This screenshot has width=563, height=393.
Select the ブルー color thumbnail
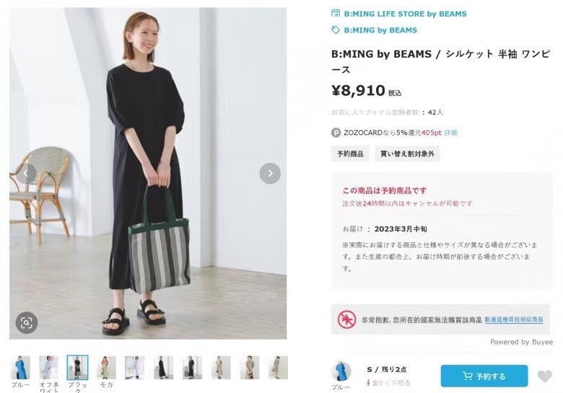[19, 367]
